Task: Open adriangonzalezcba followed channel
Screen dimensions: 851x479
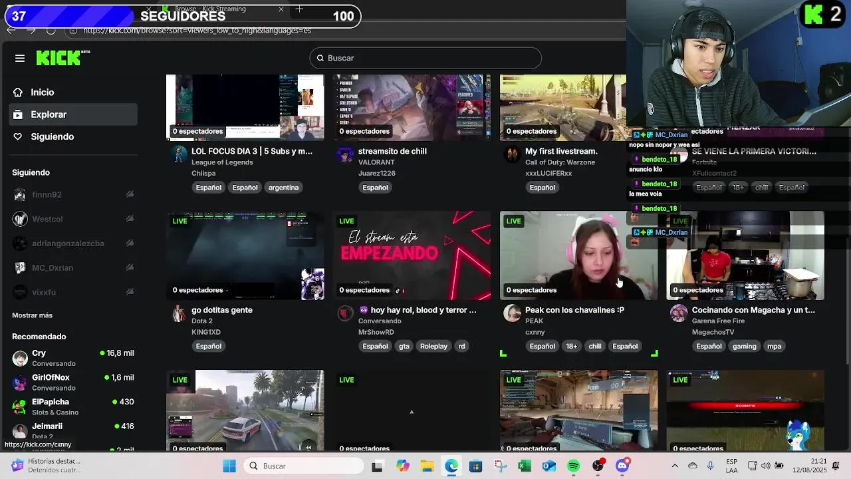Action: 68,243
